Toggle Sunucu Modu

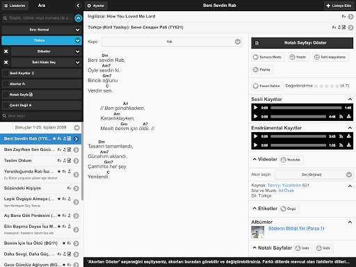pos(268,57)
